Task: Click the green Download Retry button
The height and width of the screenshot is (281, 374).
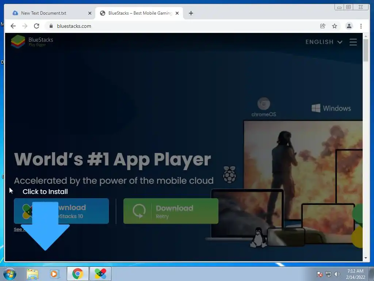Action: (171, 211)
